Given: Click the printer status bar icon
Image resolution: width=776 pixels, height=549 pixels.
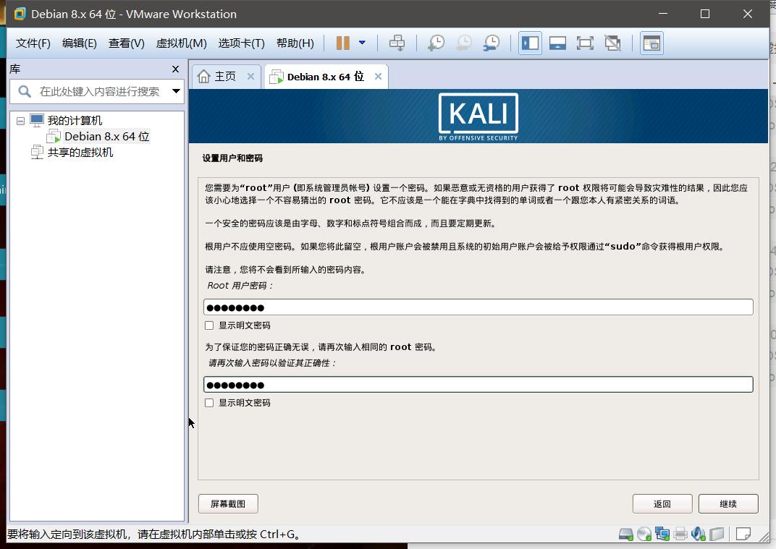Looking at the screenshot, I should coord(680,534).
